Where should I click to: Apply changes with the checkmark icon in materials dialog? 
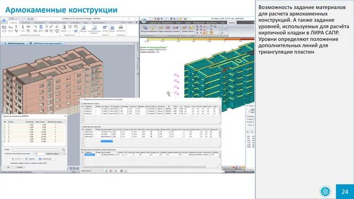coord(106,171)
